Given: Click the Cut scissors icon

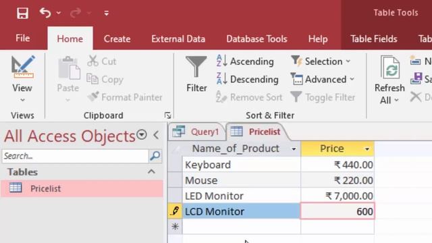Looking at the screenshot, I should (92, 61).
